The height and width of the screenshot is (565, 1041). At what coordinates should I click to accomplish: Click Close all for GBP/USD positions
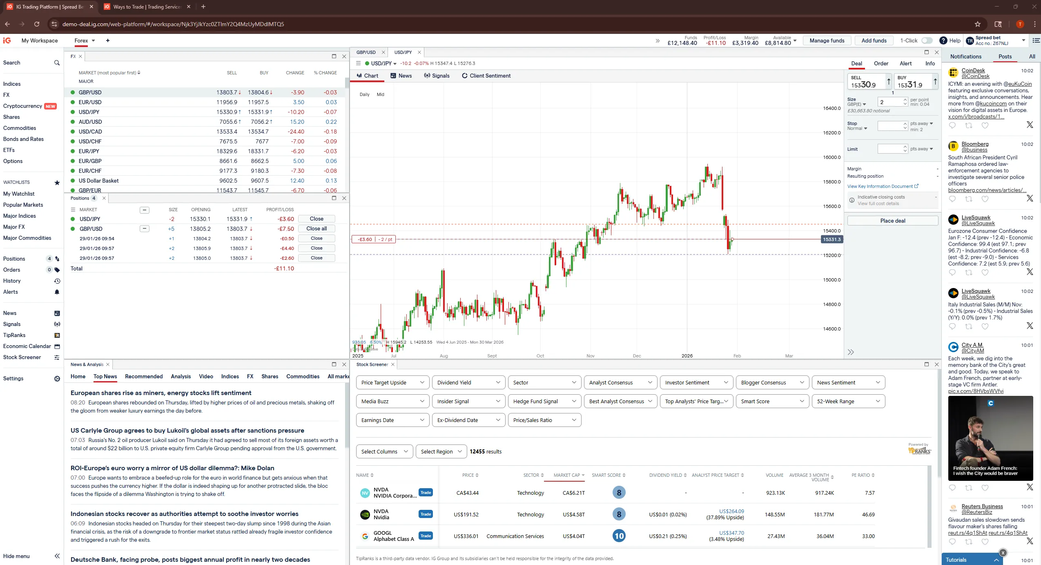(x=317, y=229)
